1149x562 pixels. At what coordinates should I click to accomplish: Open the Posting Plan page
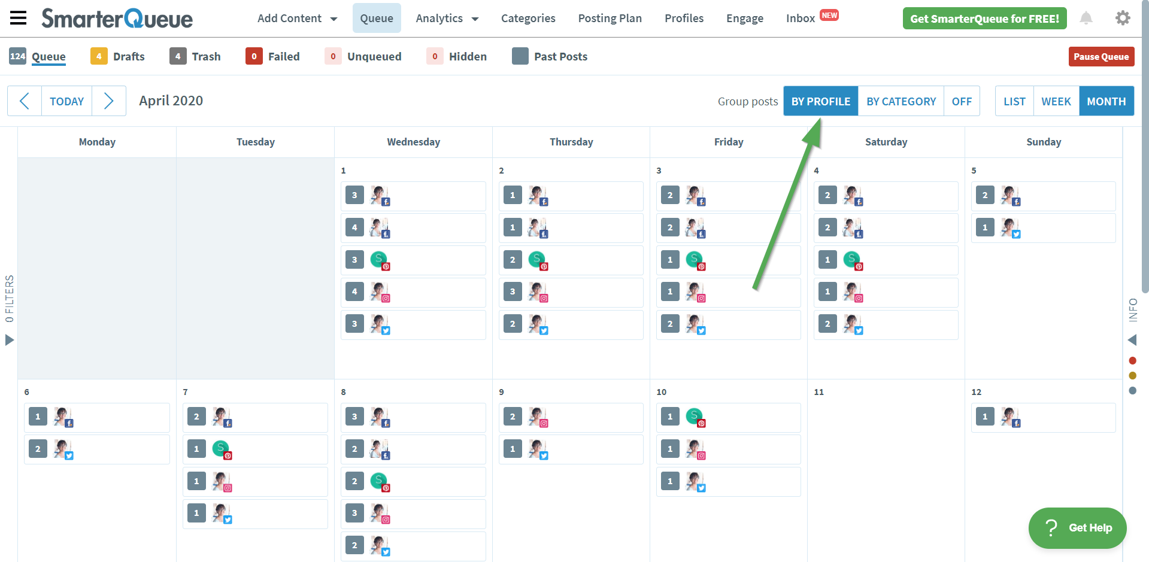[x=610, y=18]
